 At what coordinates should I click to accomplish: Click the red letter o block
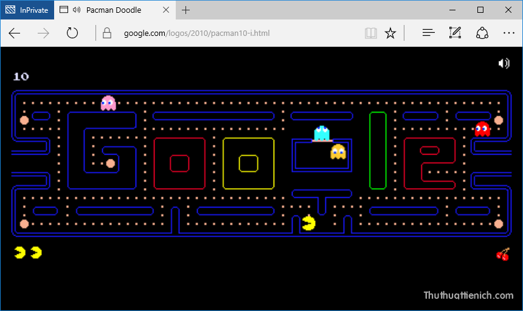click(x=179, y=164)
